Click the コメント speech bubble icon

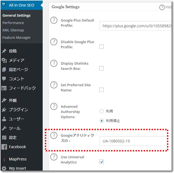[x=4, y=79]
